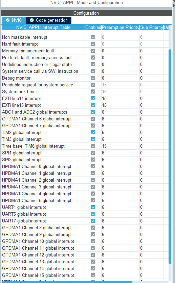Uncheck ADC1 and ADC2 global interrupts
The width and height of the screenshot is (176, 283).
pyautogui.click(x=93, y=112)
